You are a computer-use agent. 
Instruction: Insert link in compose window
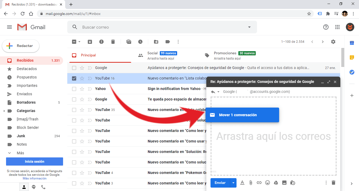pos(259,183)
